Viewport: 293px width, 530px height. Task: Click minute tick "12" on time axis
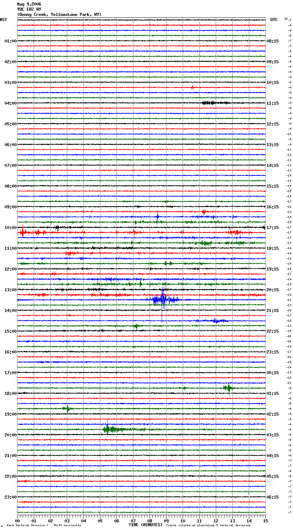pos(216,521)
